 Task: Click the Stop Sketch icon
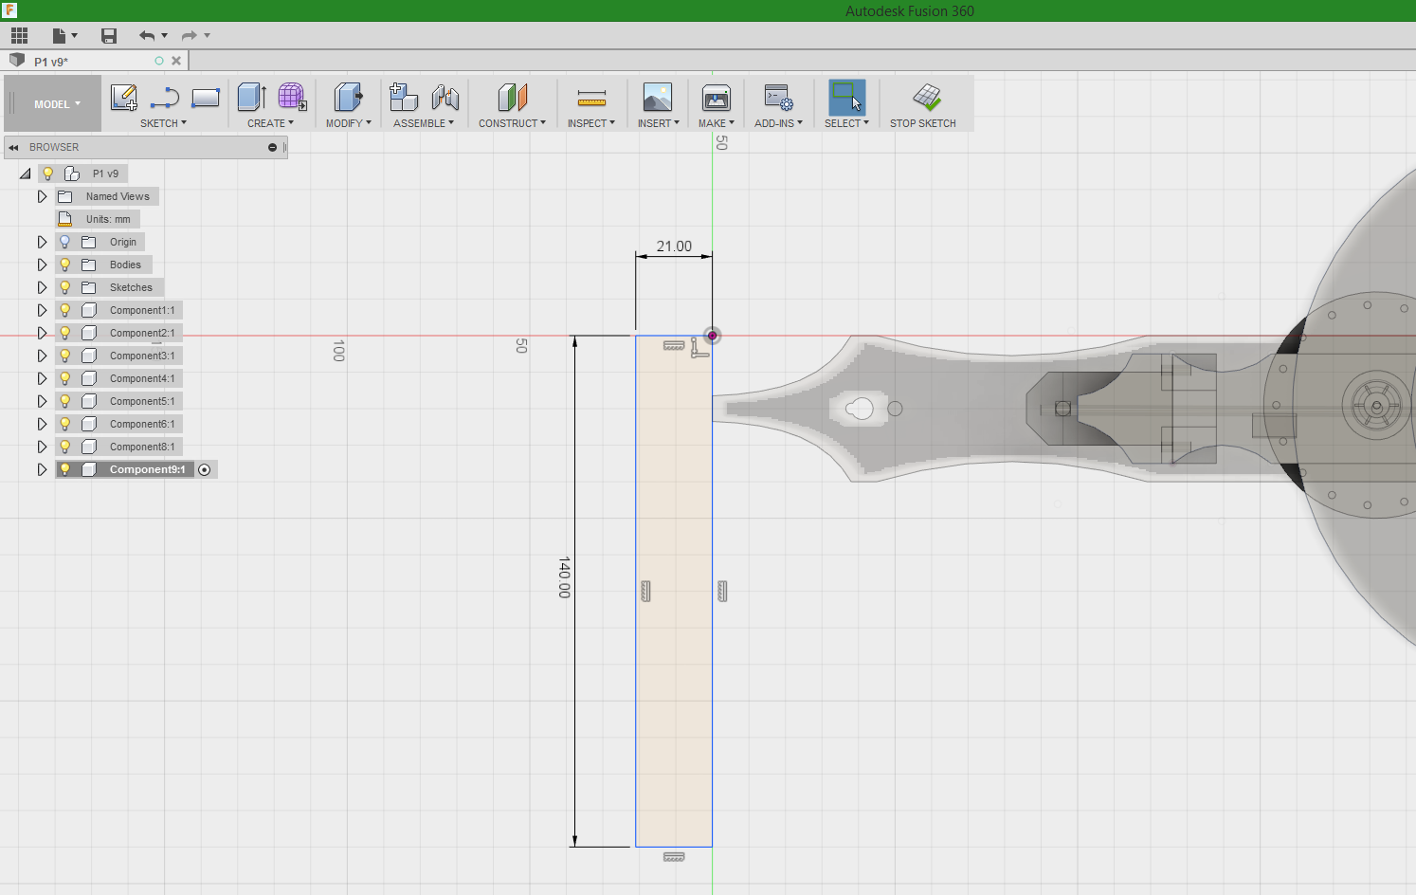tap(927, 98)
